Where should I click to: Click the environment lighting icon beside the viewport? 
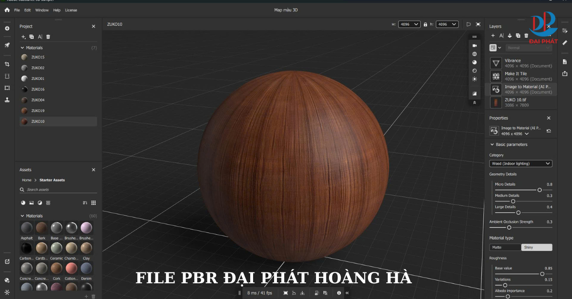coord(475,54)
